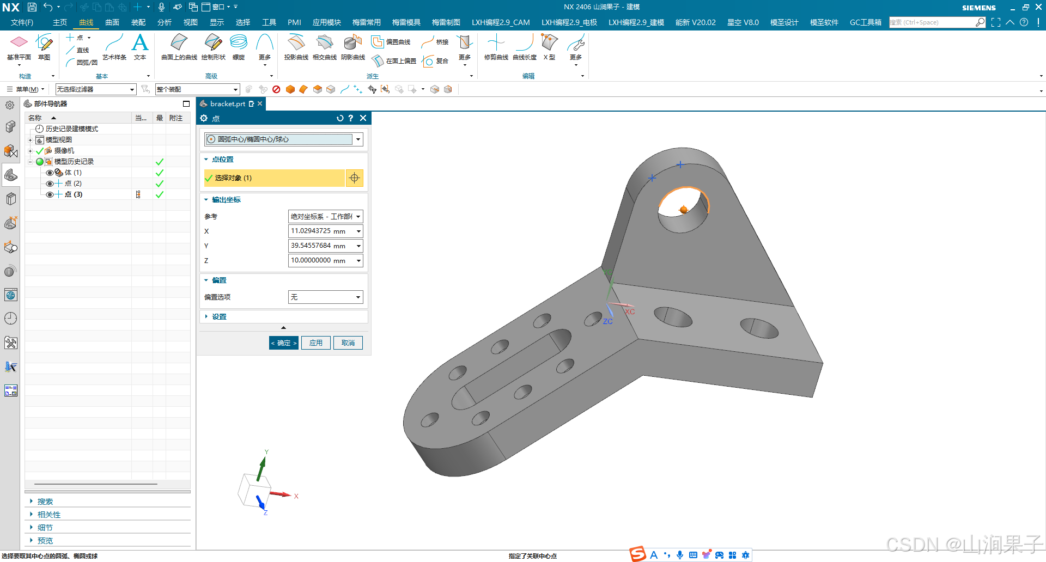The height and width of the screenshot is (562, 1046).
Task: Switch to the 装配 ribbon tab
Action: [138, 22]
